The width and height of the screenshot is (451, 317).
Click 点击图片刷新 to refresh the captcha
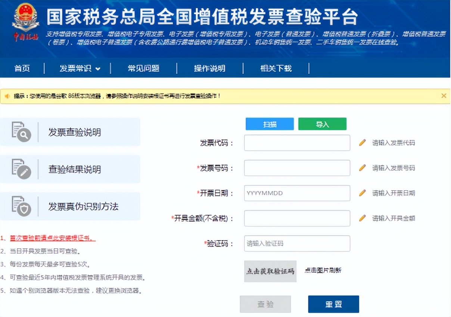click(324, 270)
